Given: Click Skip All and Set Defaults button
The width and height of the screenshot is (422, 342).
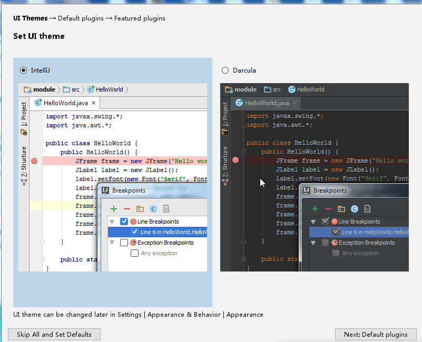Looking at the screenshot, I should pyautogui.click(x=54, y=335).
